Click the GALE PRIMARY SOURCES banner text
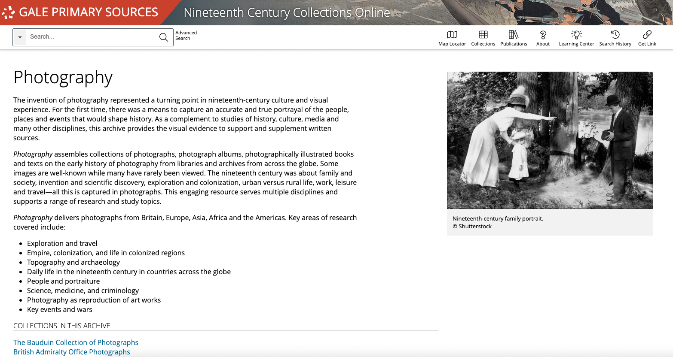 [x=89, y=12]
